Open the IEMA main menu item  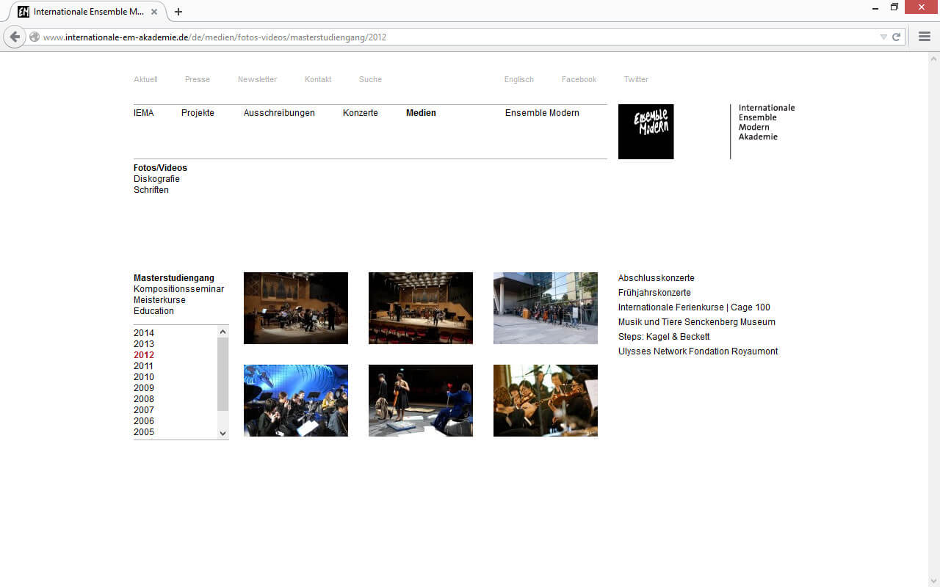pos(144,113)
